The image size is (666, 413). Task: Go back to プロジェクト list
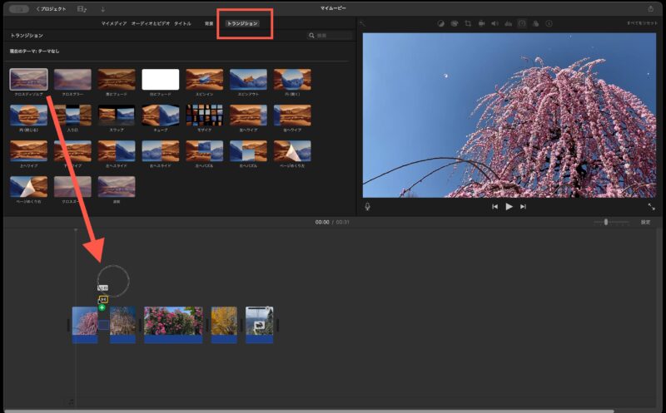pyautogui.click(x=52, y=8)
